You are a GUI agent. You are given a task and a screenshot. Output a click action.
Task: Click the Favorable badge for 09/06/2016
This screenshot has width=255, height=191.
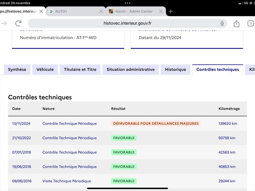click(x=124, y=181)
